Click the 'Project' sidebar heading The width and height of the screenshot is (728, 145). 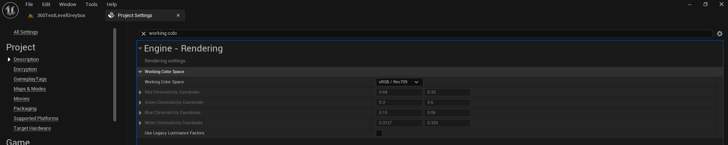[x=21, y=47]
